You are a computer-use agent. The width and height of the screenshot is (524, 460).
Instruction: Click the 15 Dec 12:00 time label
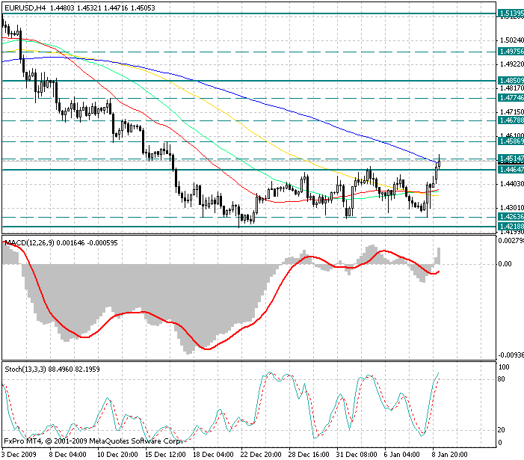pos(165,454)
